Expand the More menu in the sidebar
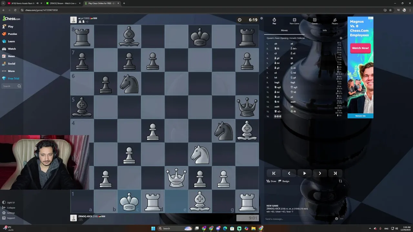Image resolution: width=413 pixels, height=232 pixels. click(8, 71)
